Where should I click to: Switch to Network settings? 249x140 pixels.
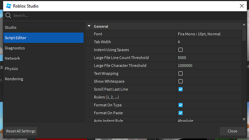[x=43, y=58]
